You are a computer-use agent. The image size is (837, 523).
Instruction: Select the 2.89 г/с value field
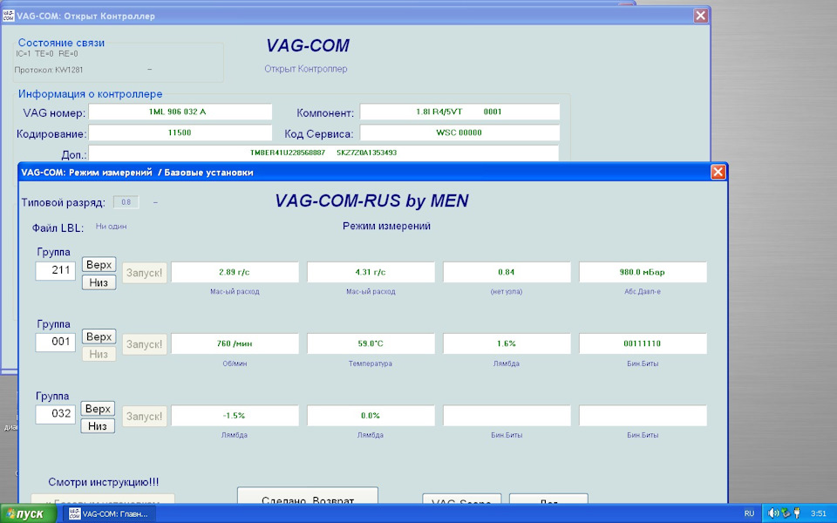click(235, 272)
